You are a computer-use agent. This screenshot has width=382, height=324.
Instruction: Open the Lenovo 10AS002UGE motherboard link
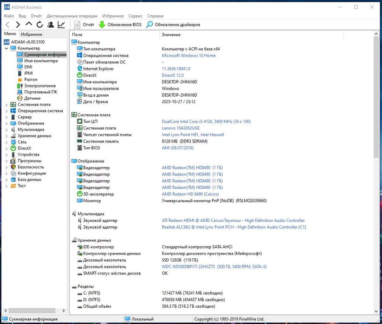point(181,128)
